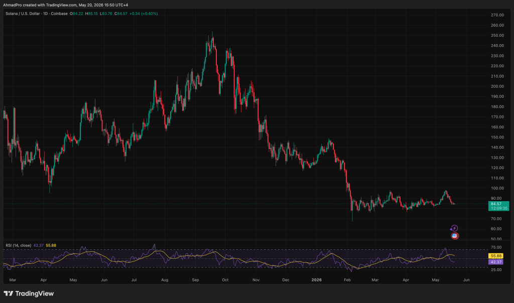Click the 2026 year label on time axis
Image resolution: width=514 pixels, height=303 pixels.
tap(316, 280)
